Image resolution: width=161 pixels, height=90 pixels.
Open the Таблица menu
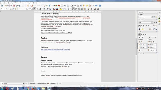coord(26,3)
